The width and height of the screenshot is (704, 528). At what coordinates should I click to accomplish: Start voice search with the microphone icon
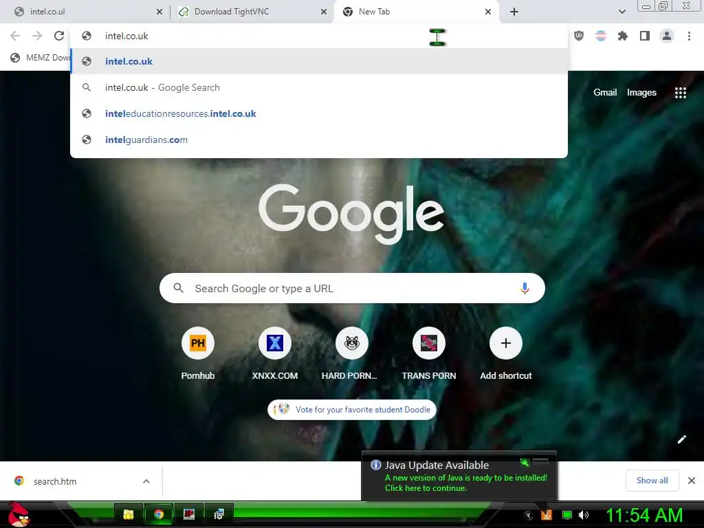click(x=525, y=288)
